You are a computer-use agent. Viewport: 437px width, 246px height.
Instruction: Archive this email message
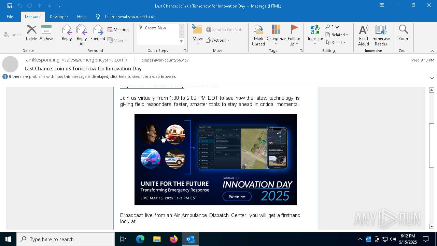(46, 33)
